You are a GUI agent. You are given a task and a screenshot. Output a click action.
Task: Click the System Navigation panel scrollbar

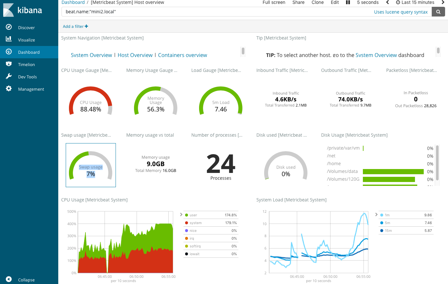point(243,51)
